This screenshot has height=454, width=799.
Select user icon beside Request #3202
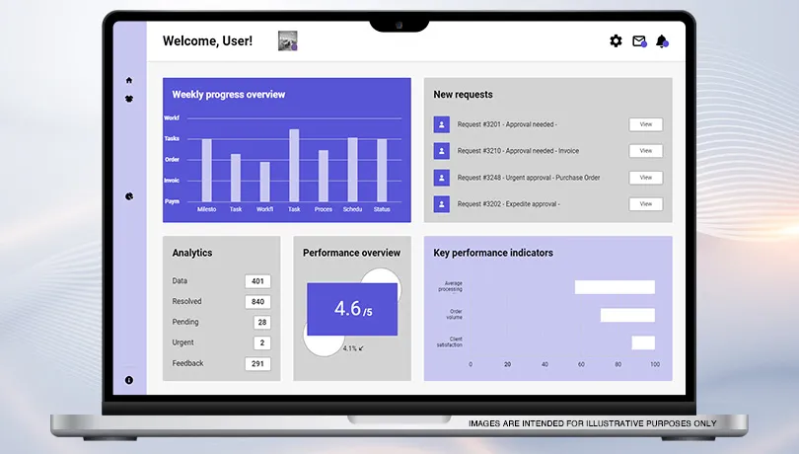pyautogui.click(x=442, y=204)
